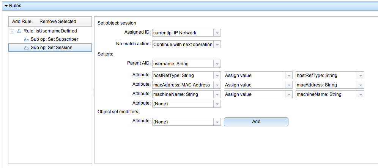The image size is (378, 168).
Task: Click the splitter handle between panels
Action: pyautogui.click(x=93, y=92)
